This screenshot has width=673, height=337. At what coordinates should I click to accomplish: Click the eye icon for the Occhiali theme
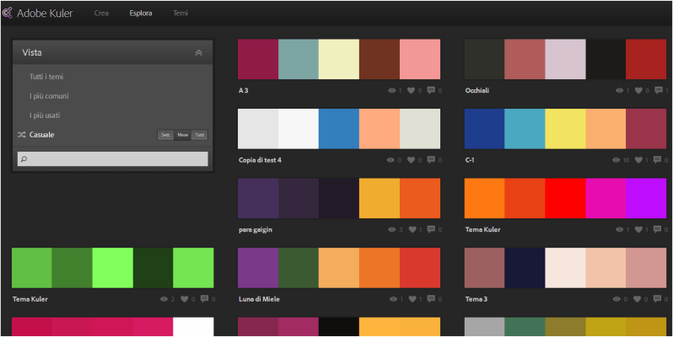click(619, 90)
